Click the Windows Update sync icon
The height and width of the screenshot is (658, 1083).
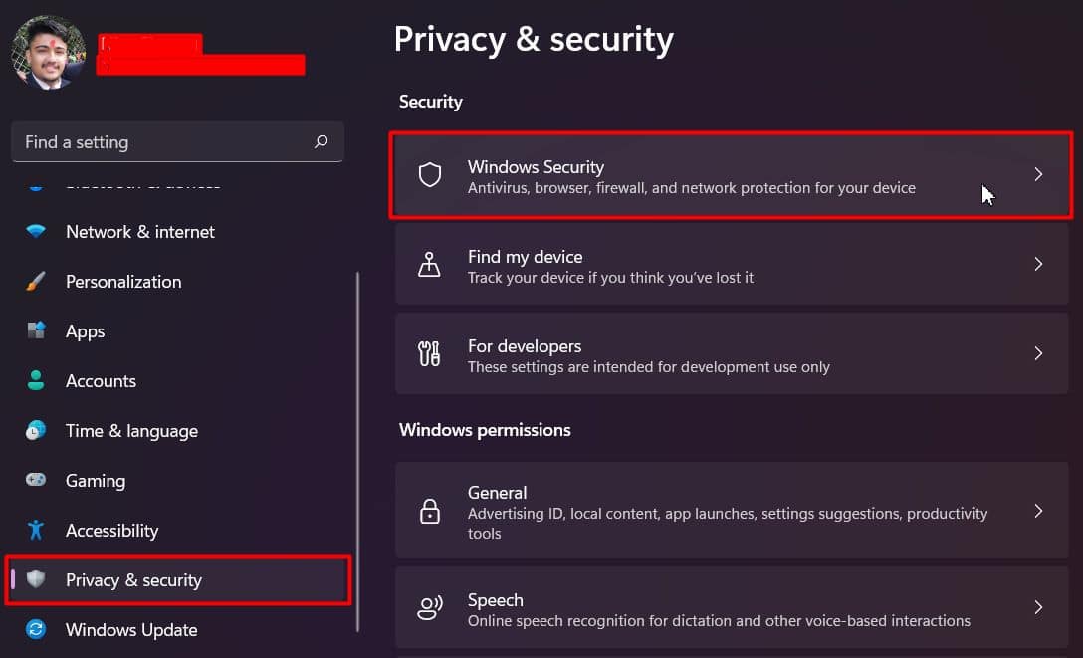point(36,630)
